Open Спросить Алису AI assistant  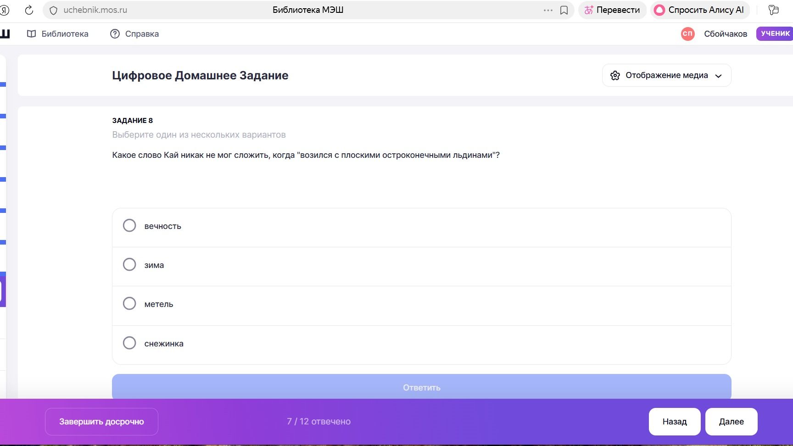[700, 10]
